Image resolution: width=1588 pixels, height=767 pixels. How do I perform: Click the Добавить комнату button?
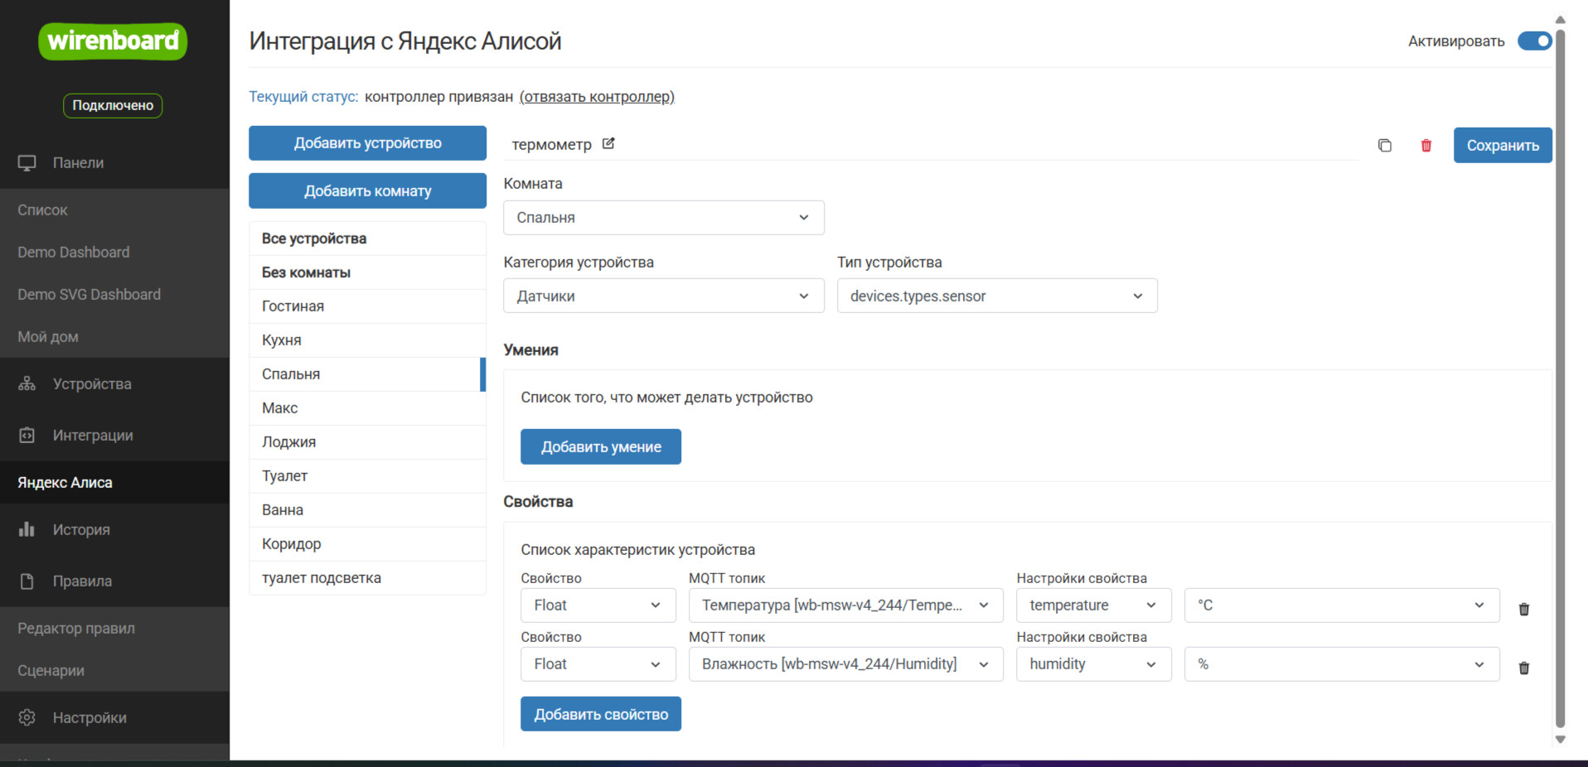click(x=367, y=191)
